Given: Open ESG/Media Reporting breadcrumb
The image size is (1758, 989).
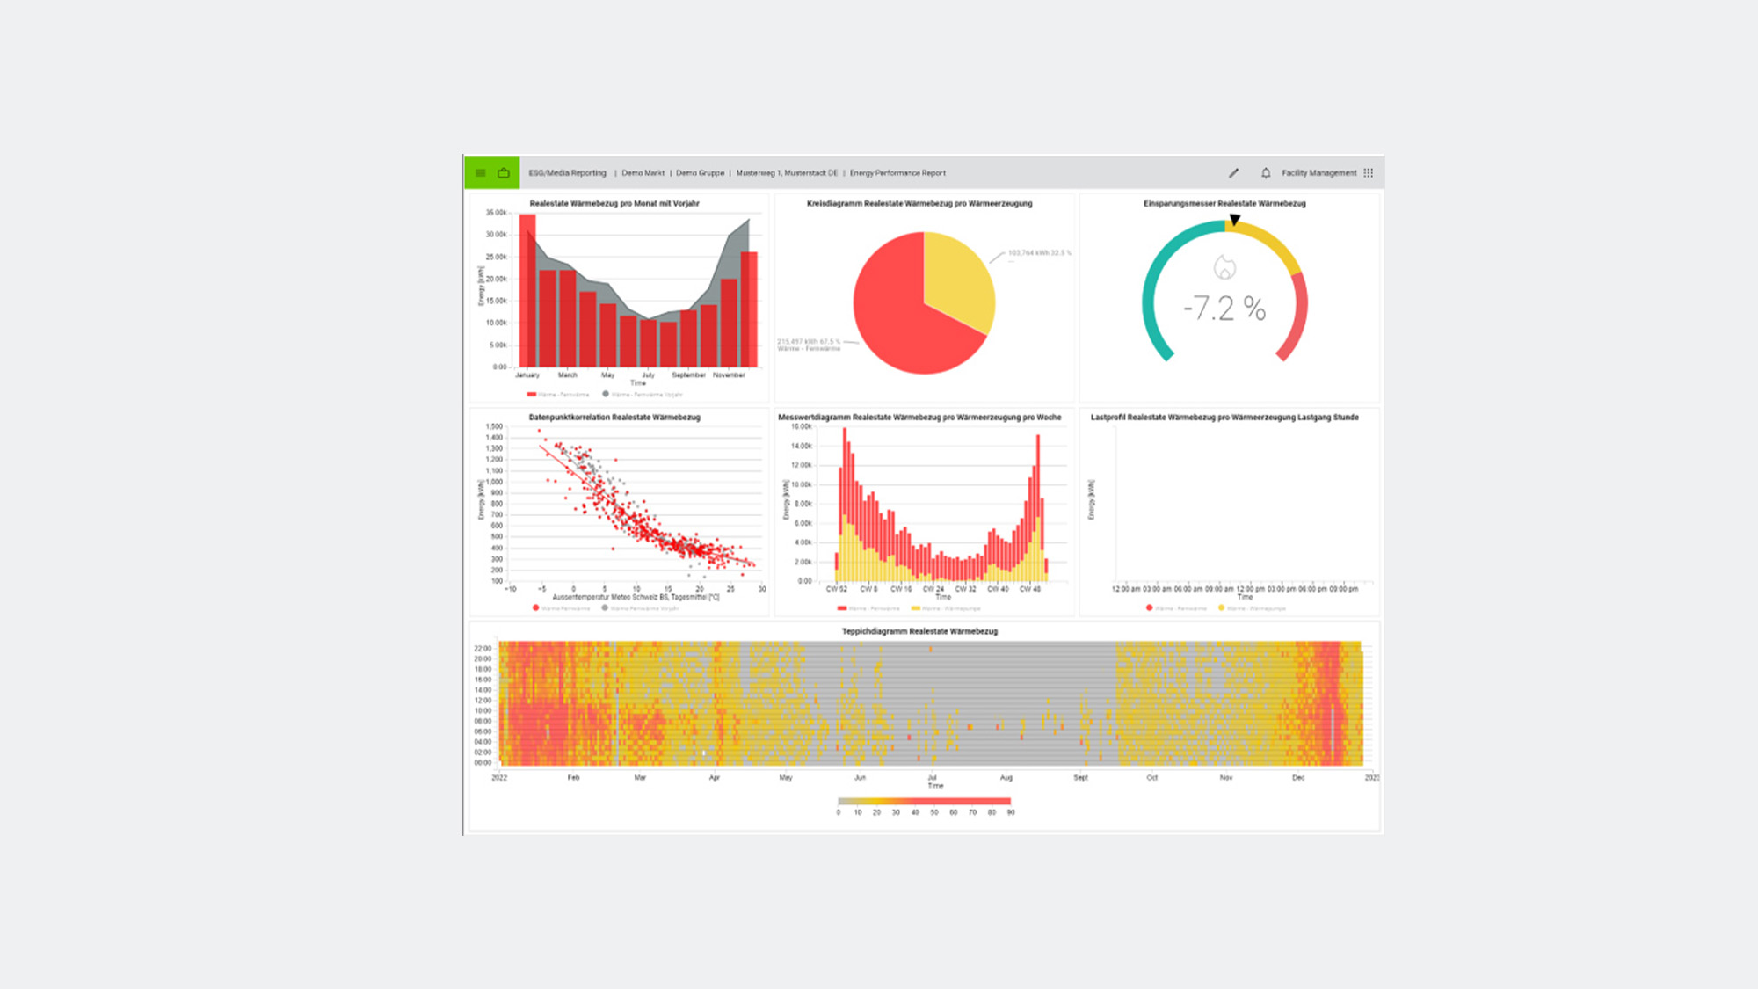Looking at the screenshot, I should click(x=567, y=173).
